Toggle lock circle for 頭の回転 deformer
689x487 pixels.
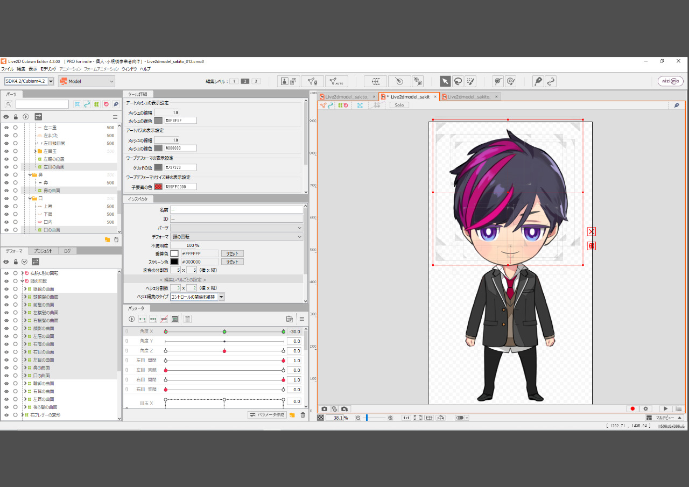click(16, 281)
